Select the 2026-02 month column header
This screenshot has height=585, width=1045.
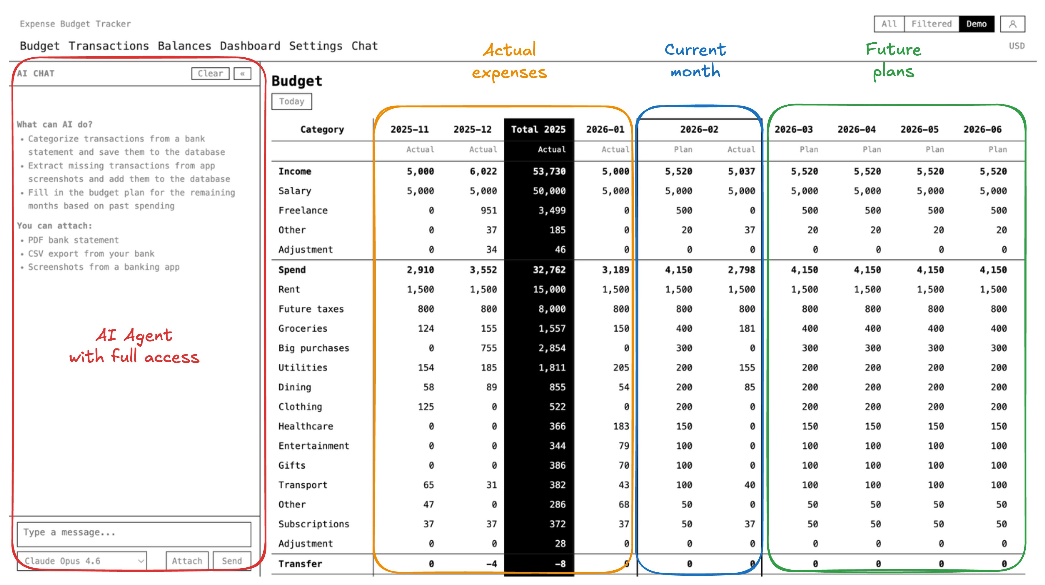699,130
